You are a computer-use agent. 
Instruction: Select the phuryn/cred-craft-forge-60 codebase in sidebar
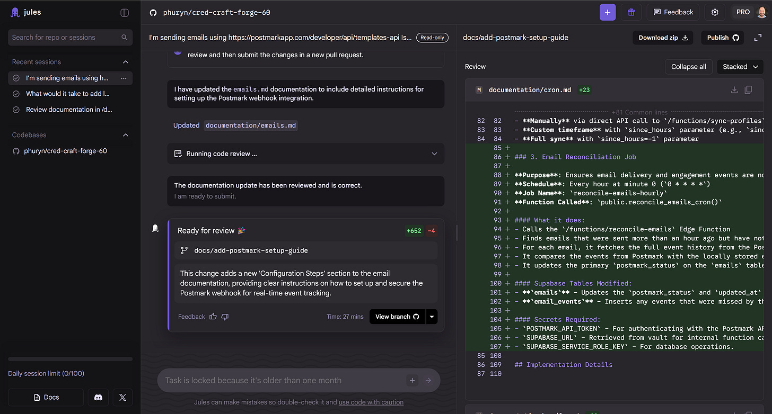point(65,151)
